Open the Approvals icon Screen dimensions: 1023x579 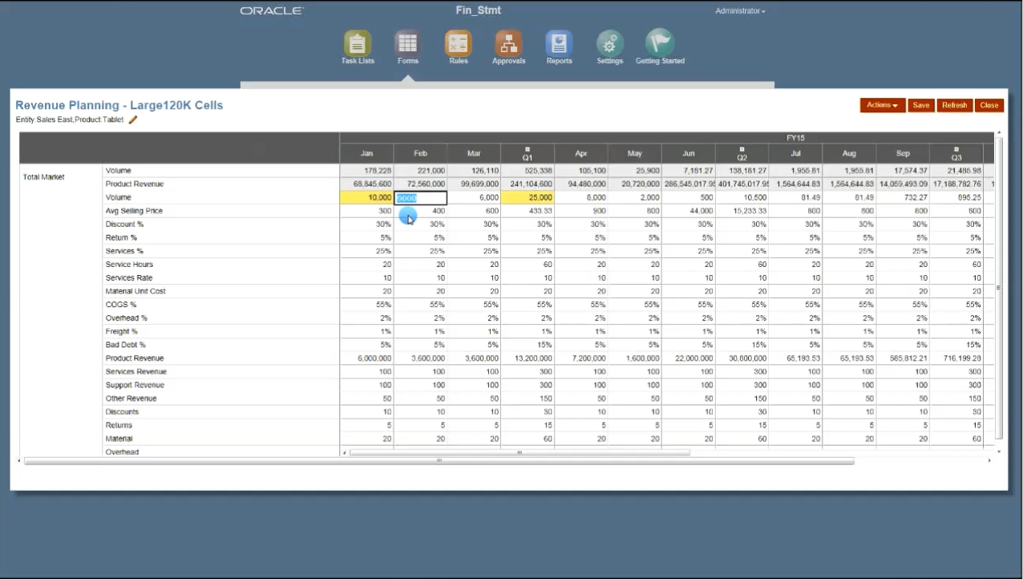(508, 43)
